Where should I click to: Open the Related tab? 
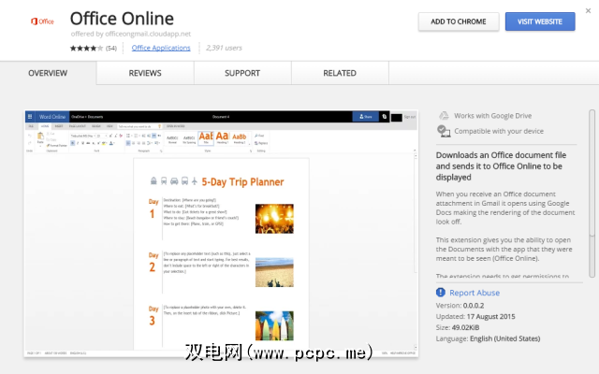[x=340, y=73]
